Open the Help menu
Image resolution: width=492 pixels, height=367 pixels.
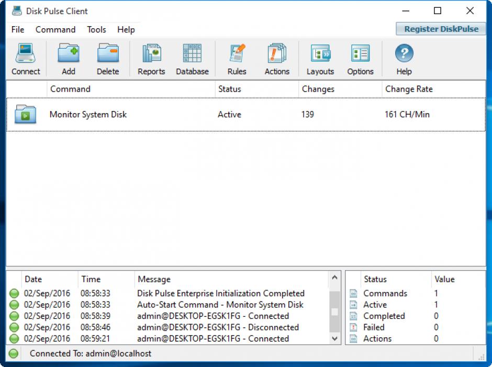[x=126, y=29]
